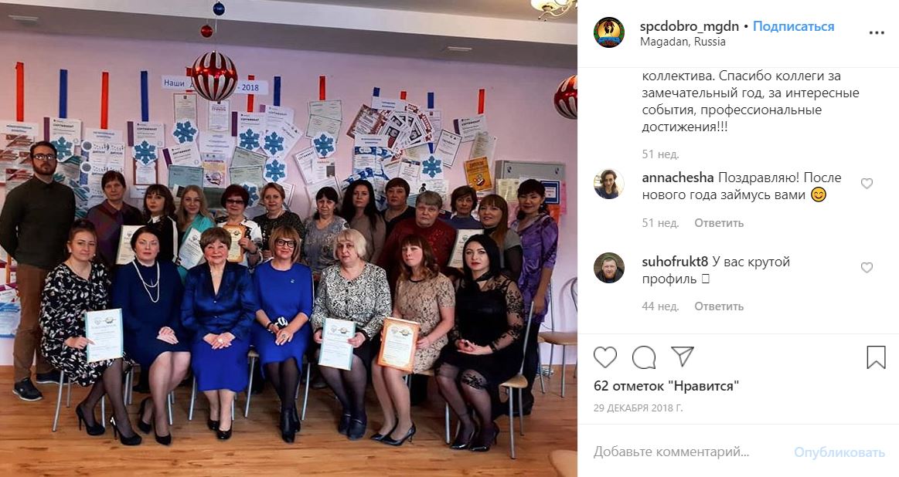
Task: Open annachesha username in comments
Action: click(678, 178)
